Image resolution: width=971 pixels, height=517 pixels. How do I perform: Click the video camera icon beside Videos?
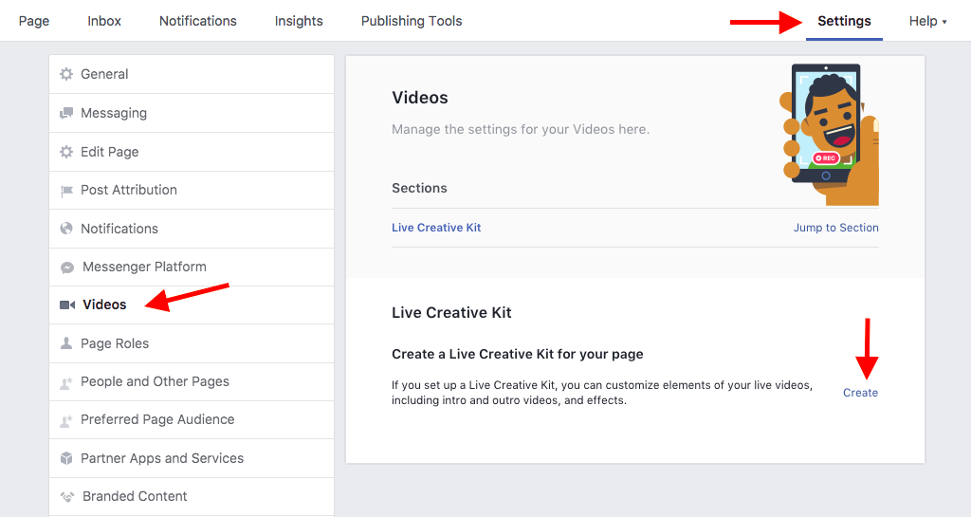pos(67,305)
